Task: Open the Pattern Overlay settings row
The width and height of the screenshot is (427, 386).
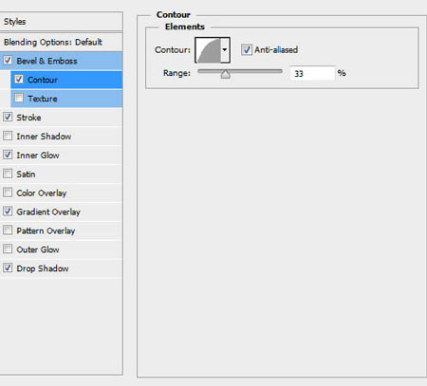Action: click(61, 230)
